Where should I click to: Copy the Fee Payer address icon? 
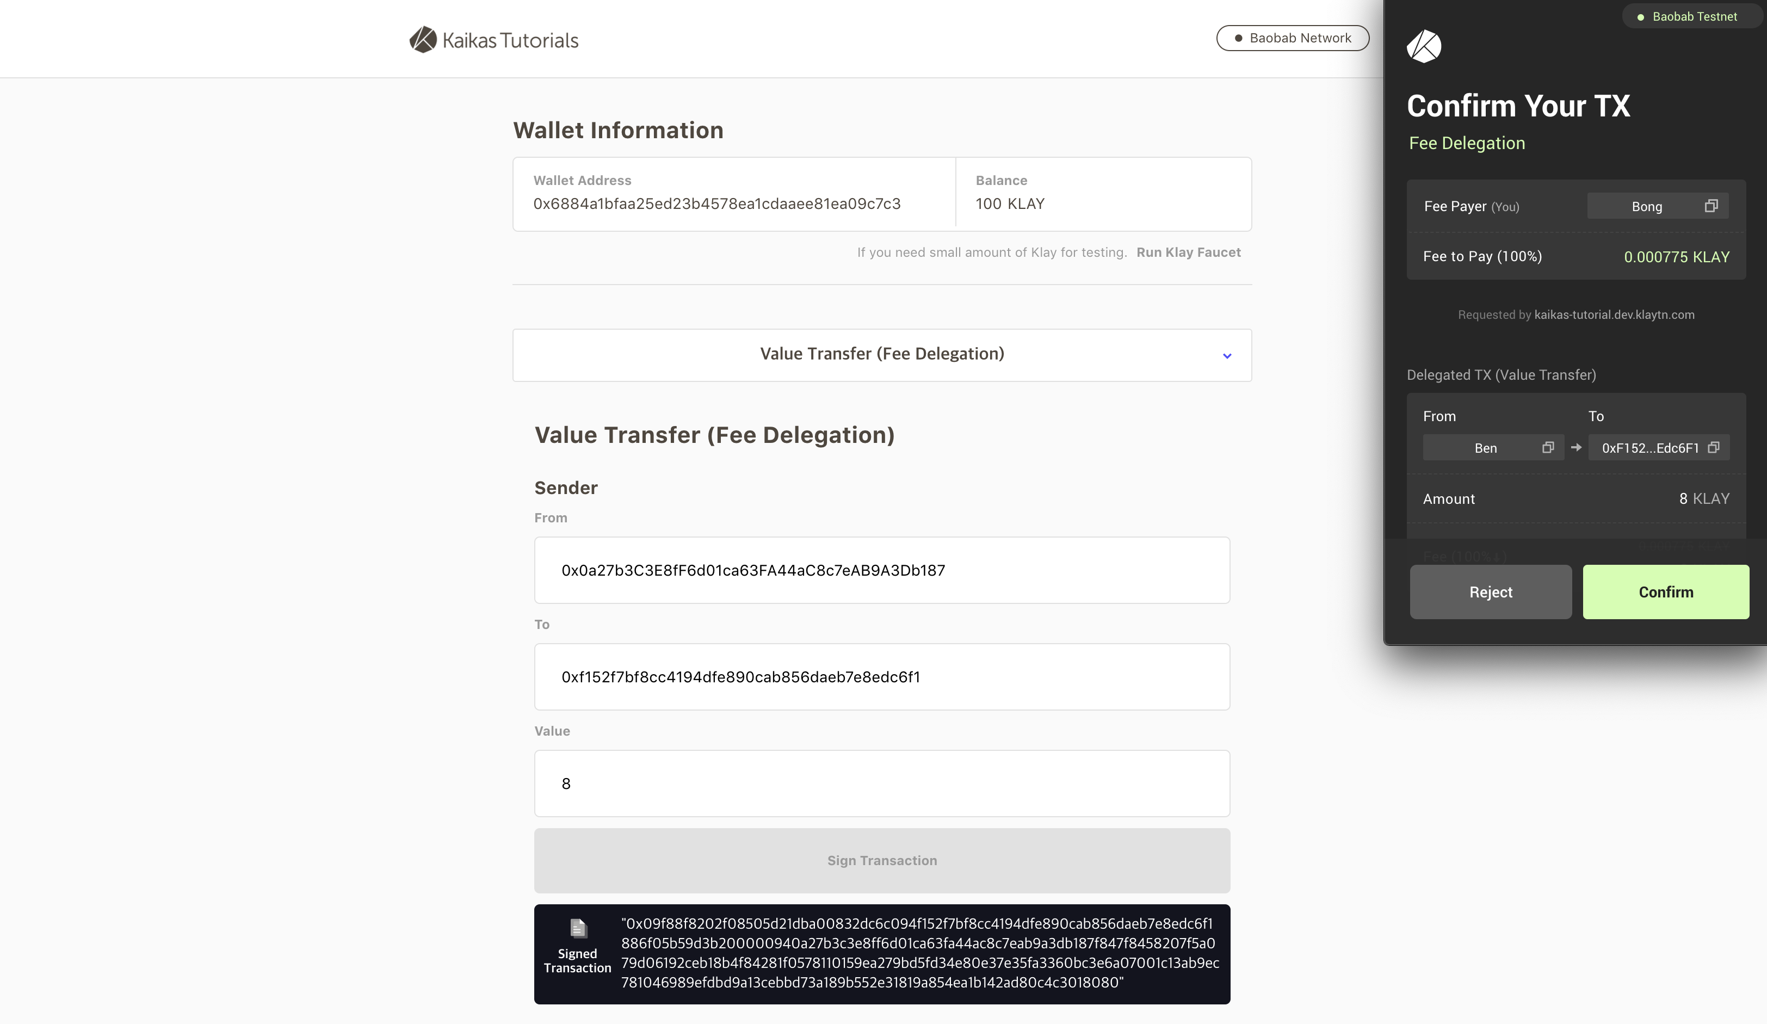(x=1712, y=205)
